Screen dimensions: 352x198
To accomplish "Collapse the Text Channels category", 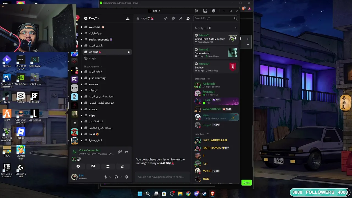I will click(x=93, y=67).
